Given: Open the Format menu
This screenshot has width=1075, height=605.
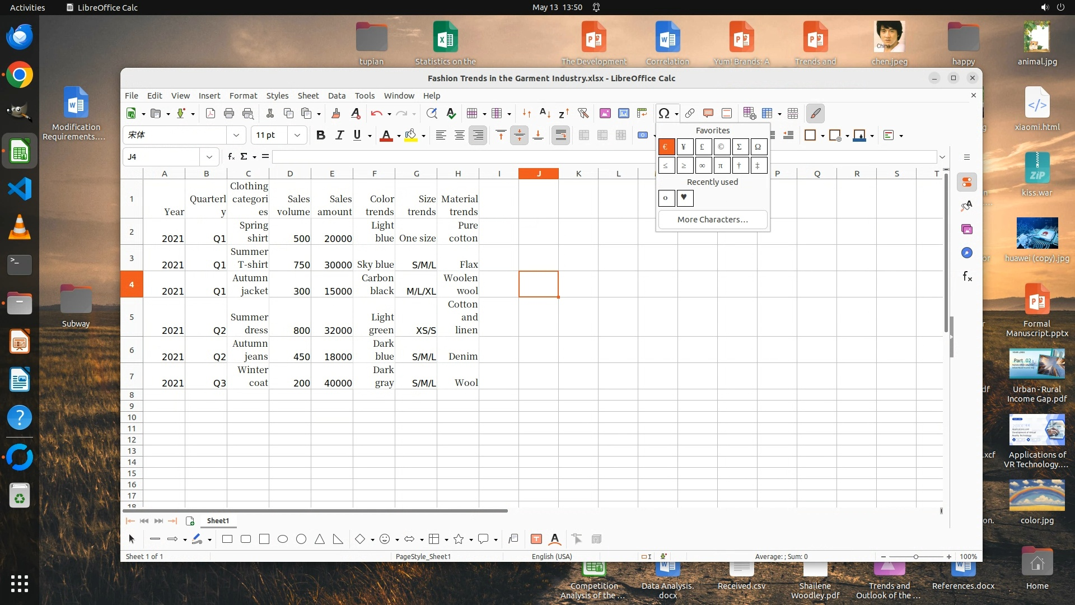Looking at the screenshot, I should point(243,96).
